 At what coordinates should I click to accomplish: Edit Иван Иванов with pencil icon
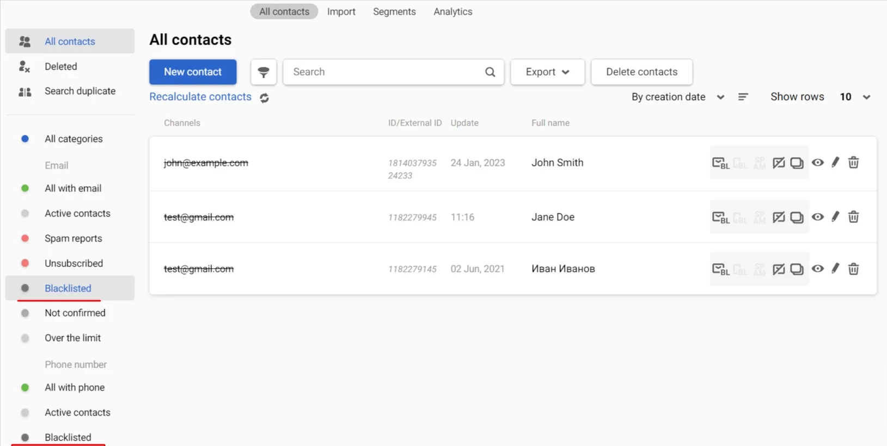coord(835,268)
